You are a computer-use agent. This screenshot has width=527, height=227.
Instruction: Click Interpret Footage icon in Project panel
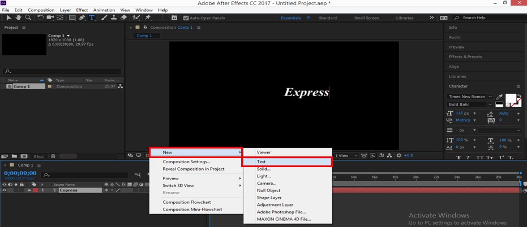click(x=5, y=156)
